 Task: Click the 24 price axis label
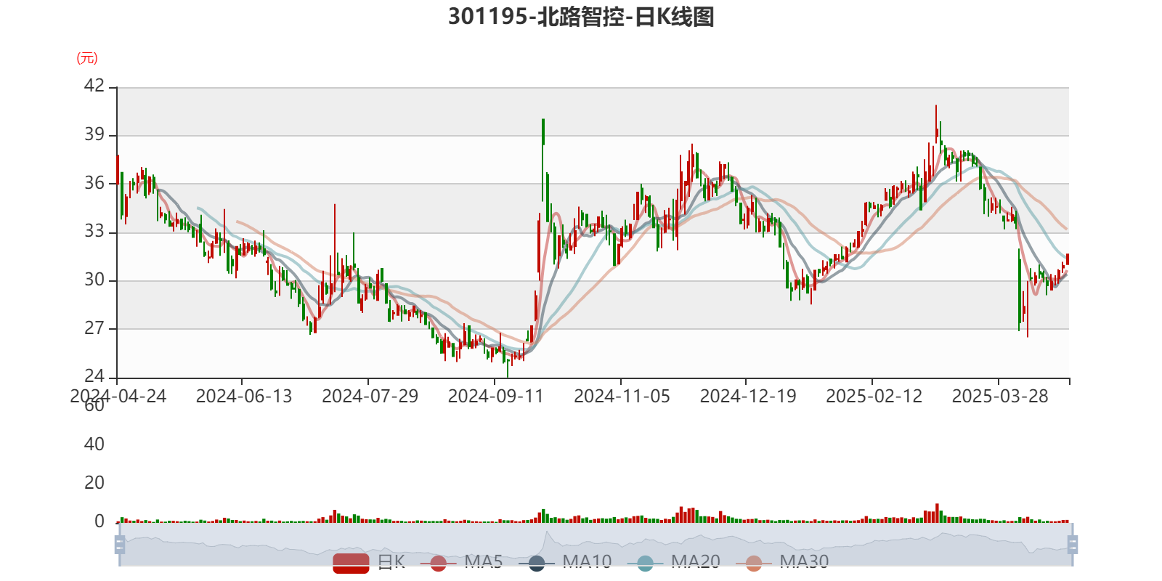[x=94, y=376]
